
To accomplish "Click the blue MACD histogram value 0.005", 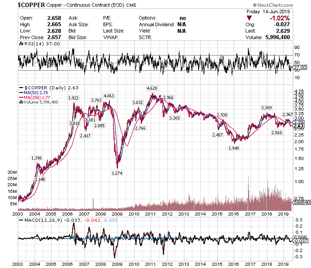I will pyautogui.click(x=111, y=220).
